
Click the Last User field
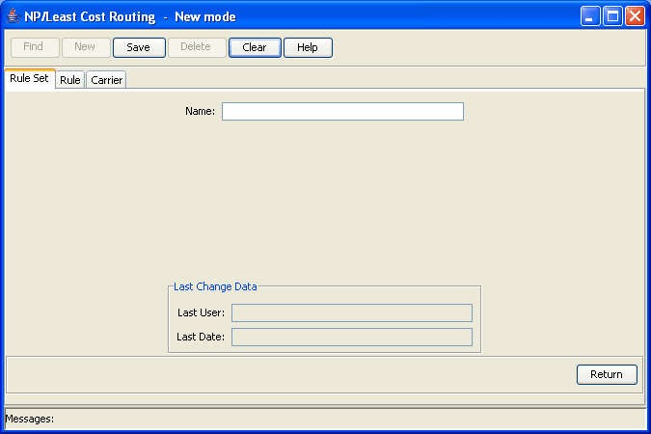pyautogui.click(x=352, y=312)
